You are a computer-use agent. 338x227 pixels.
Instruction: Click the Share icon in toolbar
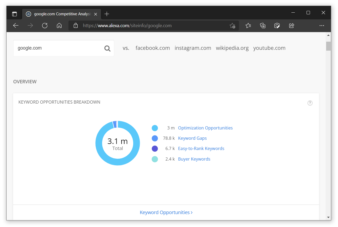pyautogui.click(x=291, y=26)
